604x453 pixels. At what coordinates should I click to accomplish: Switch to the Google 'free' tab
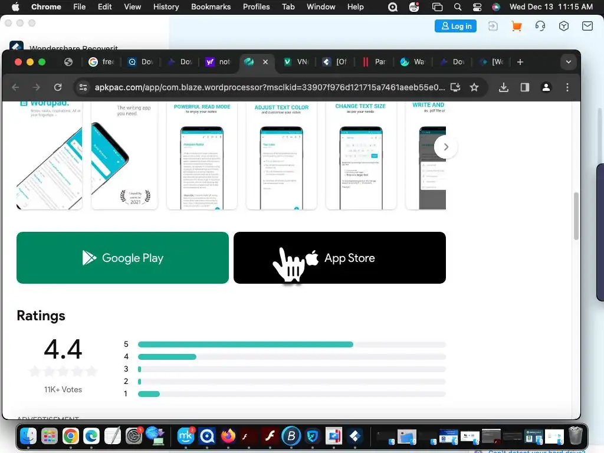[x=101, y=62]
